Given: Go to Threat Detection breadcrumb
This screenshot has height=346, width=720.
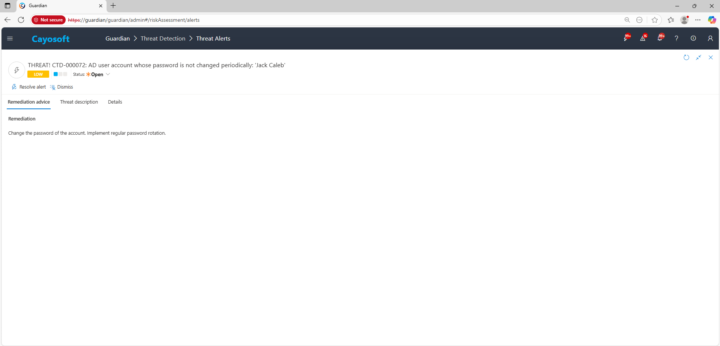Looking at the screenshot, I should coord(163,39).
